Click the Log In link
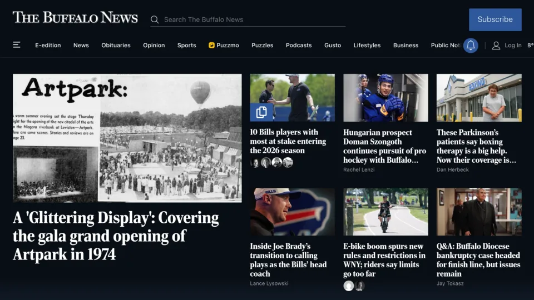Image resolution: width=534 pixels, height=300 pixels. pyautogui.click(x=513, y=45)
